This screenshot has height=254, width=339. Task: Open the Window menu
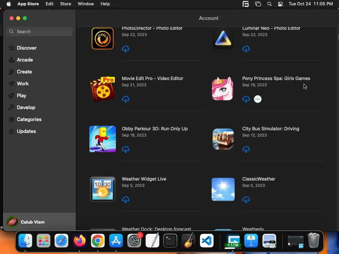pyautogui.click(x=86, y=4)
